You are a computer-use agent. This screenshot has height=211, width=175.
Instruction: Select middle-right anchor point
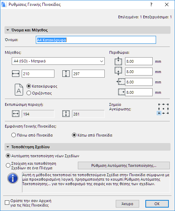(x=168, y=109)
